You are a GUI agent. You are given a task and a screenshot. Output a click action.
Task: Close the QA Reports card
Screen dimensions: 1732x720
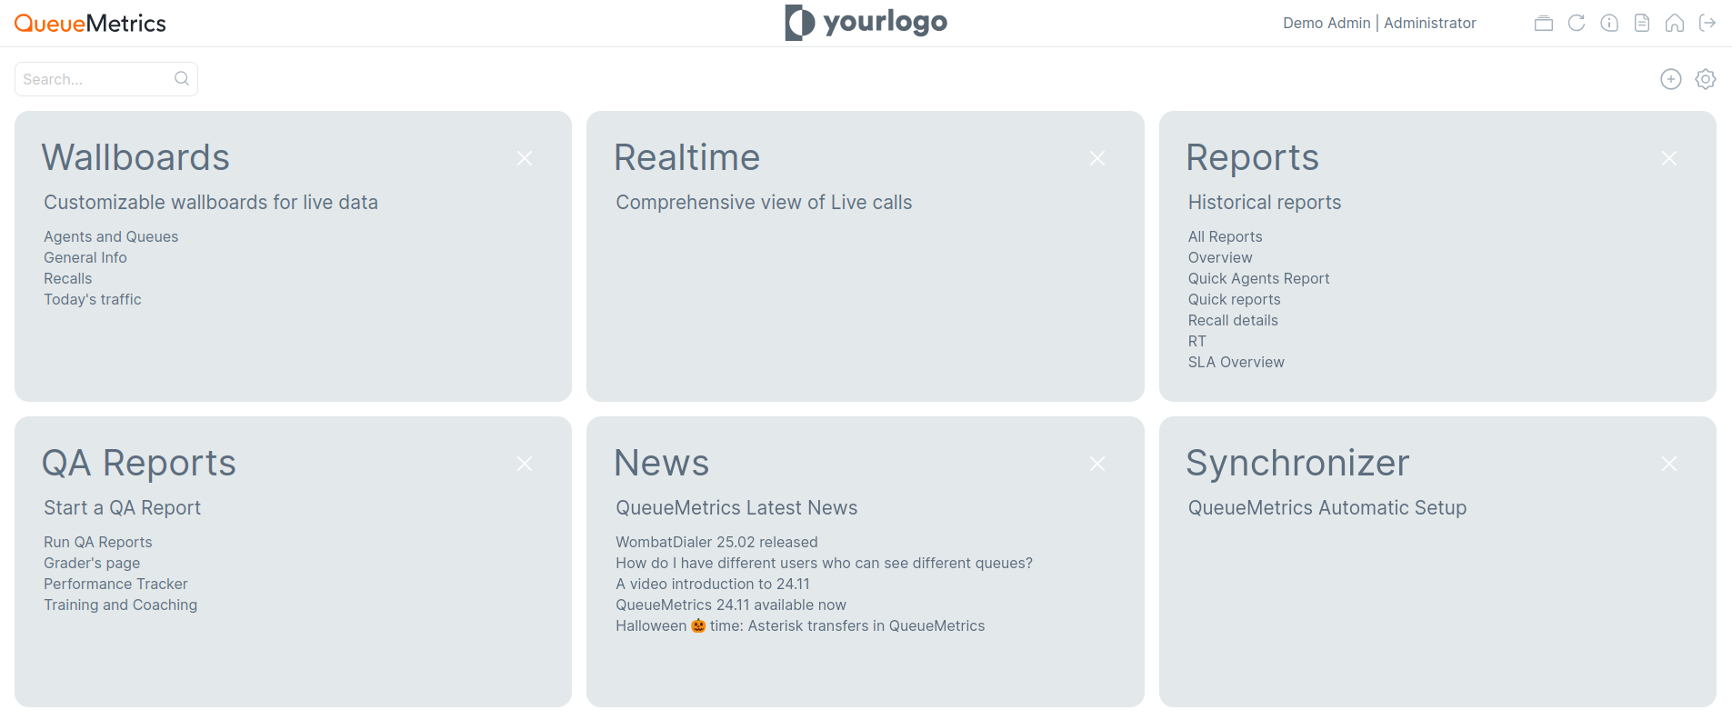tap(525, 464)
